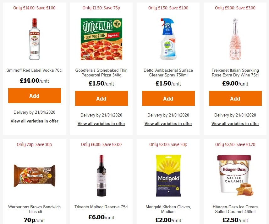
Task: Select the Trivento Malbec Reserve product name
Action: click(101, 207)
